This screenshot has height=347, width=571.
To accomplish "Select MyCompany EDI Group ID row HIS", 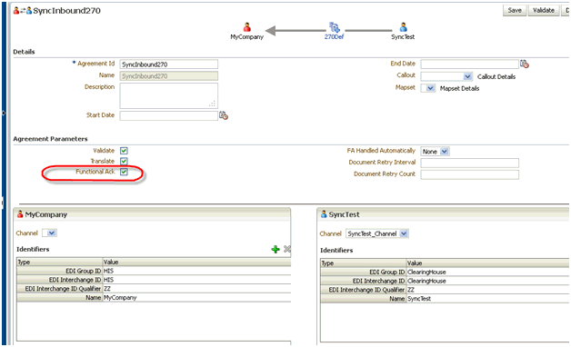I will coord(154,271).
